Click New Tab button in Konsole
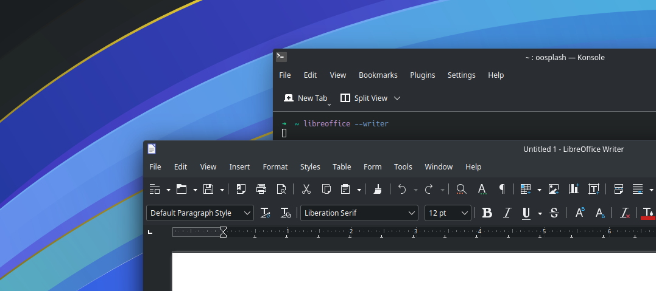656x291 pixels. tap(306, 98)
